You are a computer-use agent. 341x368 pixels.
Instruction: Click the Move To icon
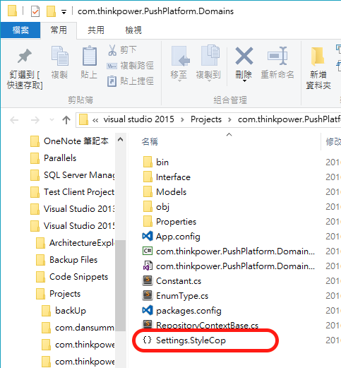[x=180, y=56]
